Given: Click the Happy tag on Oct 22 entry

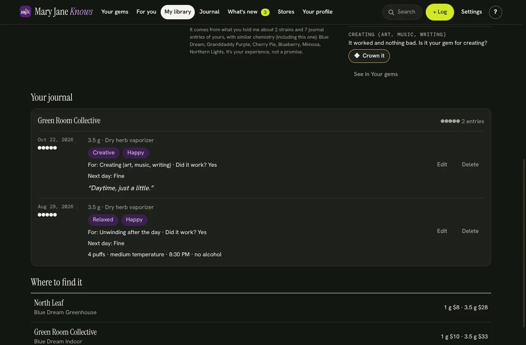Looking at the screenshot, I should (x=136, y=153).
